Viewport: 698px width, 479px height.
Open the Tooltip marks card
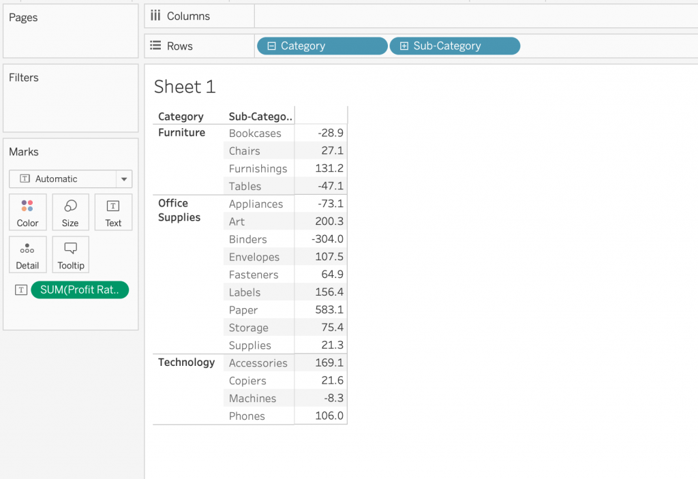(70, 255)
